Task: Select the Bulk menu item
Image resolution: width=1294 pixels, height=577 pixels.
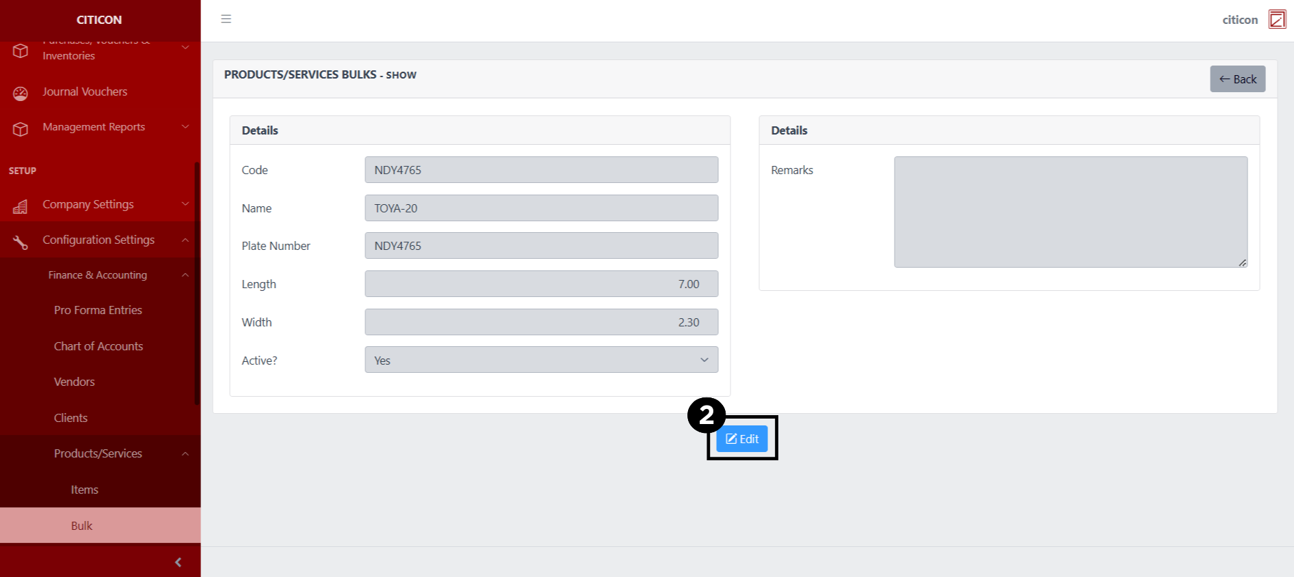Action: click(100, 525)
